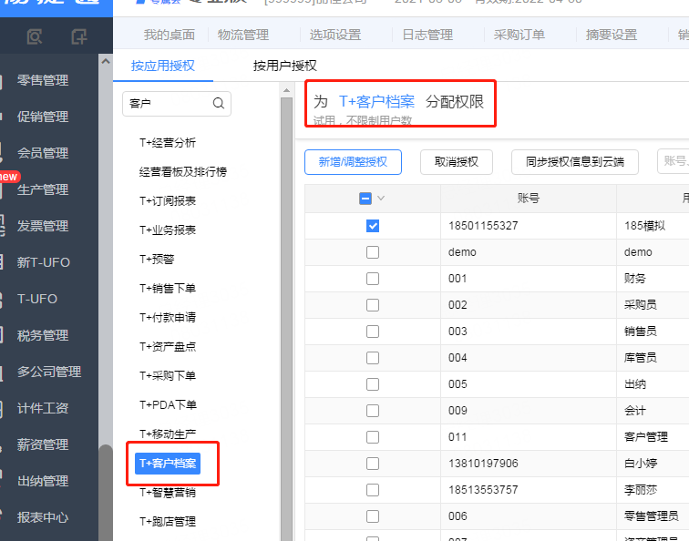The height and width of the screenshot is (541, 689).
Task: Open 多公司管理 in the sidebar
Action: pos(49,372)
